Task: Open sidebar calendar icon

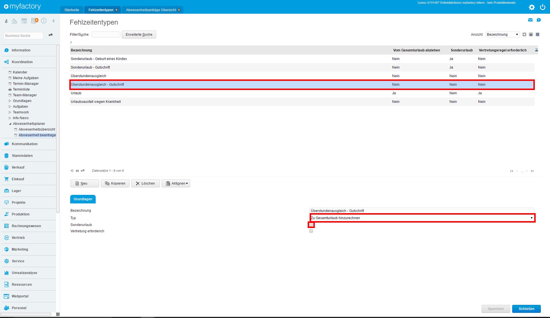Action: tap(24, 21)
